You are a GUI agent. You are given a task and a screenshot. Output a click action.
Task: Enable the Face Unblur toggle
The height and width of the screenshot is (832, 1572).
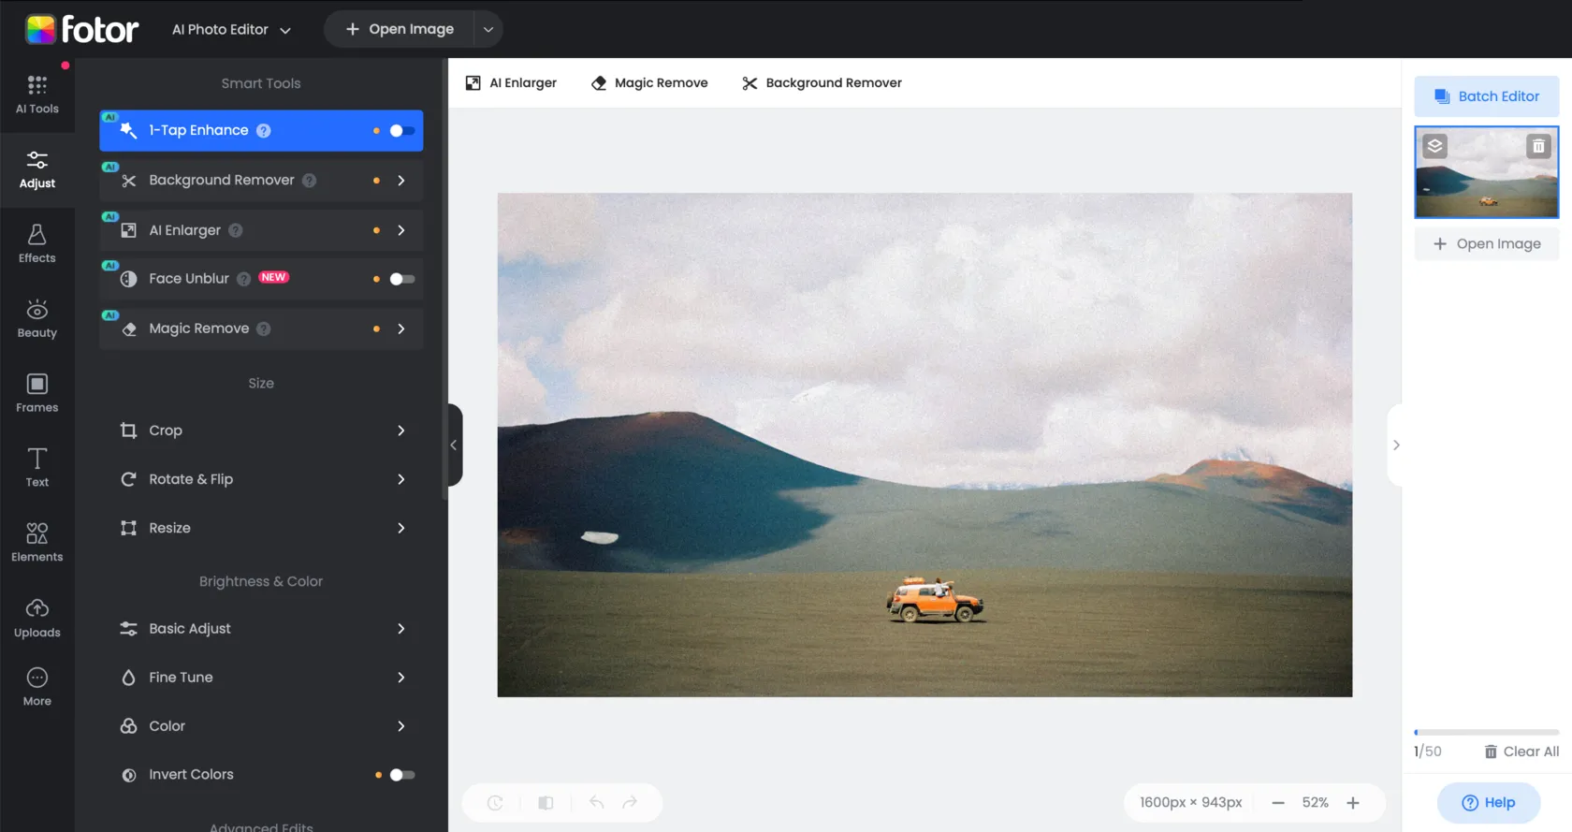[402, 279]
